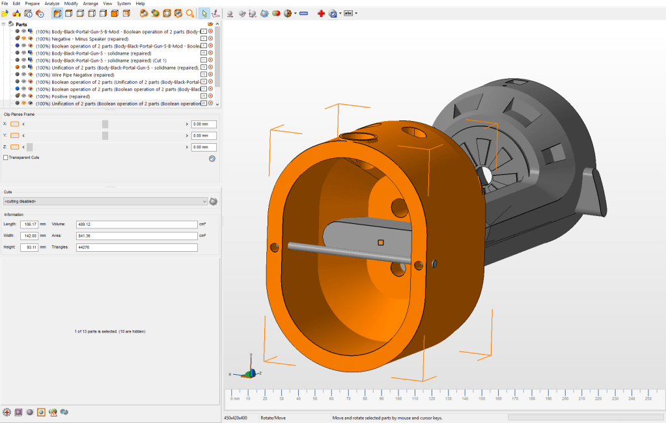Toggle visibility eye of Positive (repaired) part
This screenshot has width=666, height=423.
click(x=24, y=96)
